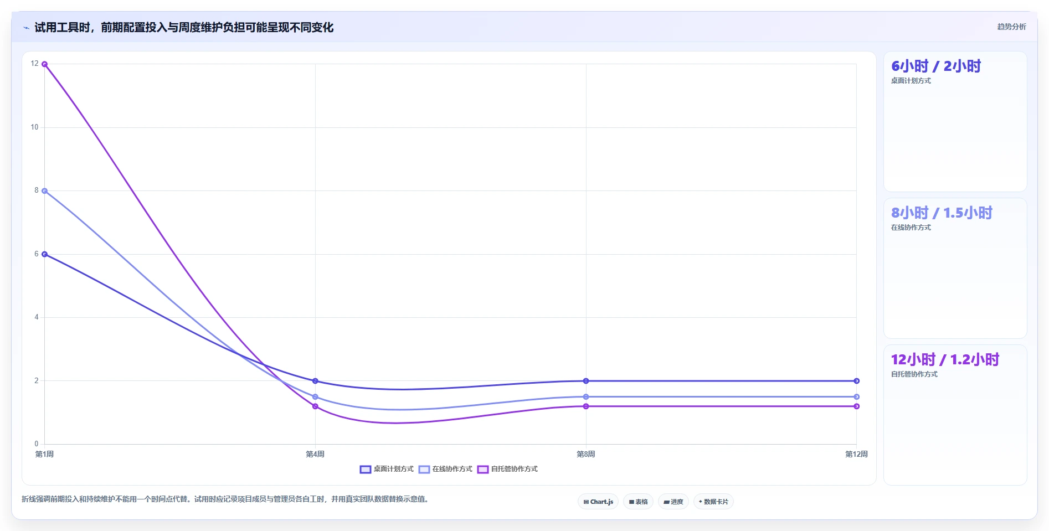Click the 桌面计划方式 point at 第12周

point(856,381)
